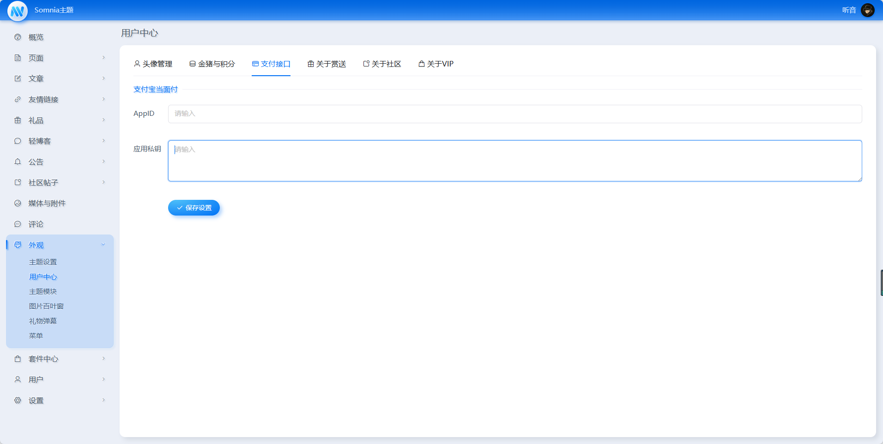This screenshot has width=883, height=444.
Task: Click the 保存设置 save button
Action: point(194,208)
